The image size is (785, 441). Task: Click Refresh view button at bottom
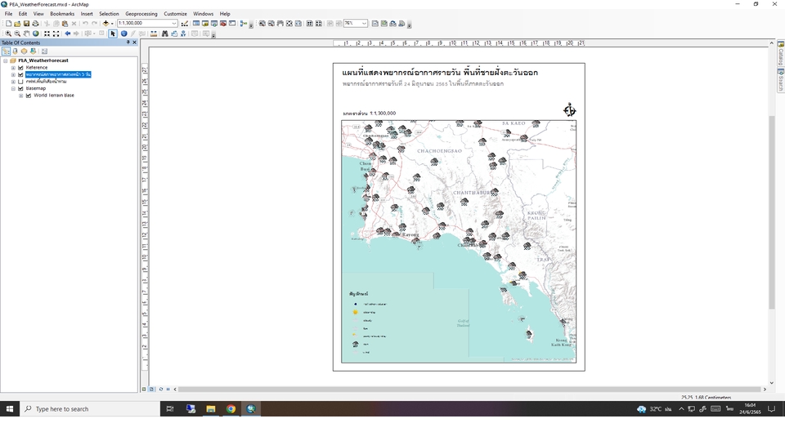pyautogui.click(x=161, y=389)
